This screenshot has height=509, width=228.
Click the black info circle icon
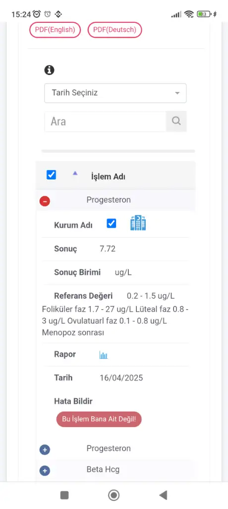tap(49, 70)
